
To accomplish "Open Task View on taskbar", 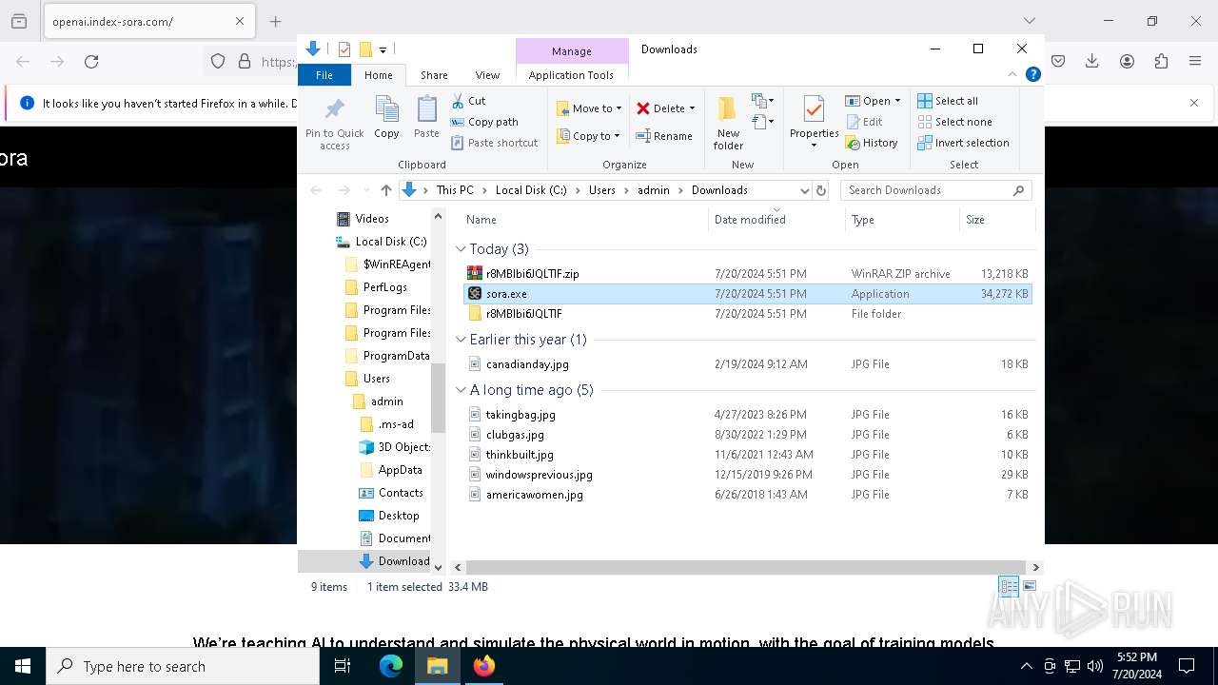I will click(343, 666).
